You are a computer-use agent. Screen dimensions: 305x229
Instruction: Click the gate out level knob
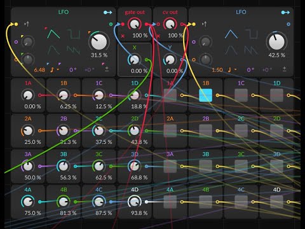pos(135,24)
